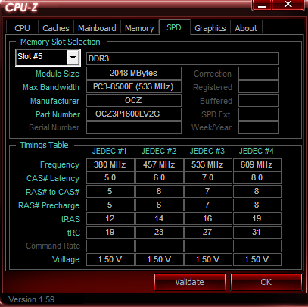
Task: Click the PC3-8500F (533 MHz) bandwidth value
Action: 134,87
